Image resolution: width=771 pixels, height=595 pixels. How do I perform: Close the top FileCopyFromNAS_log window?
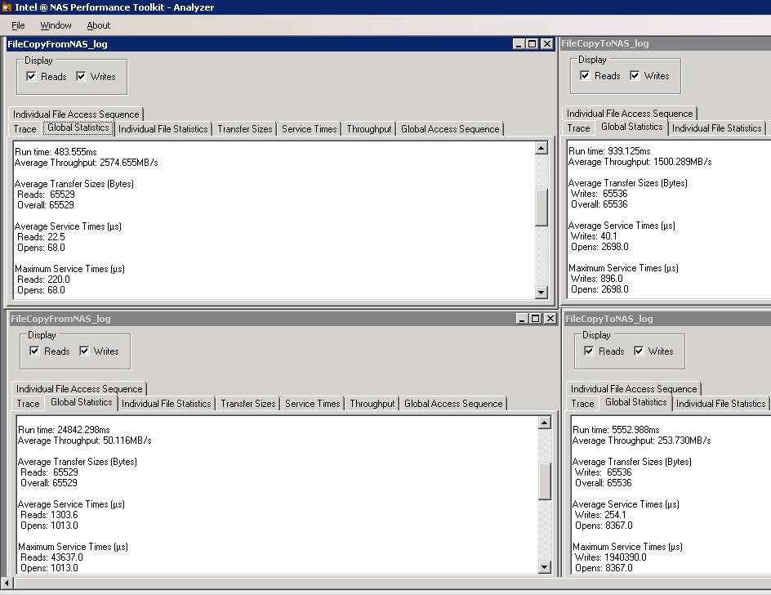point(546,44)
